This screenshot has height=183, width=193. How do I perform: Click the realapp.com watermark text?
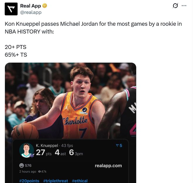108,165
